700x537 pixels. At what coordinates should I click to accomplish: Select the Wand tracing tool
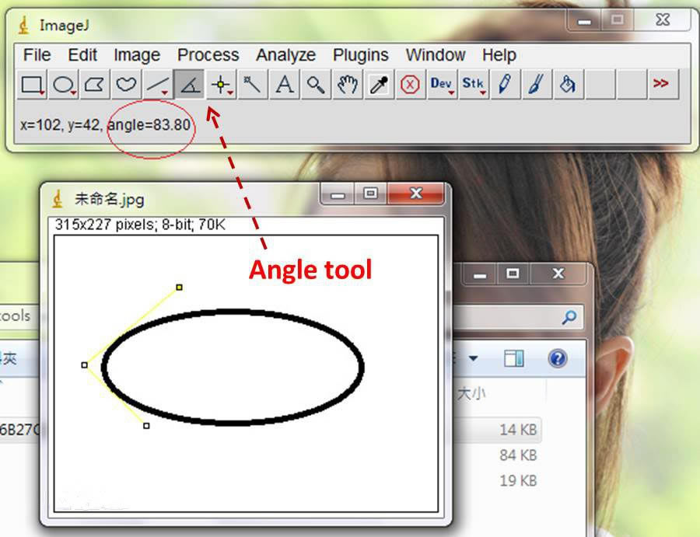253,84
